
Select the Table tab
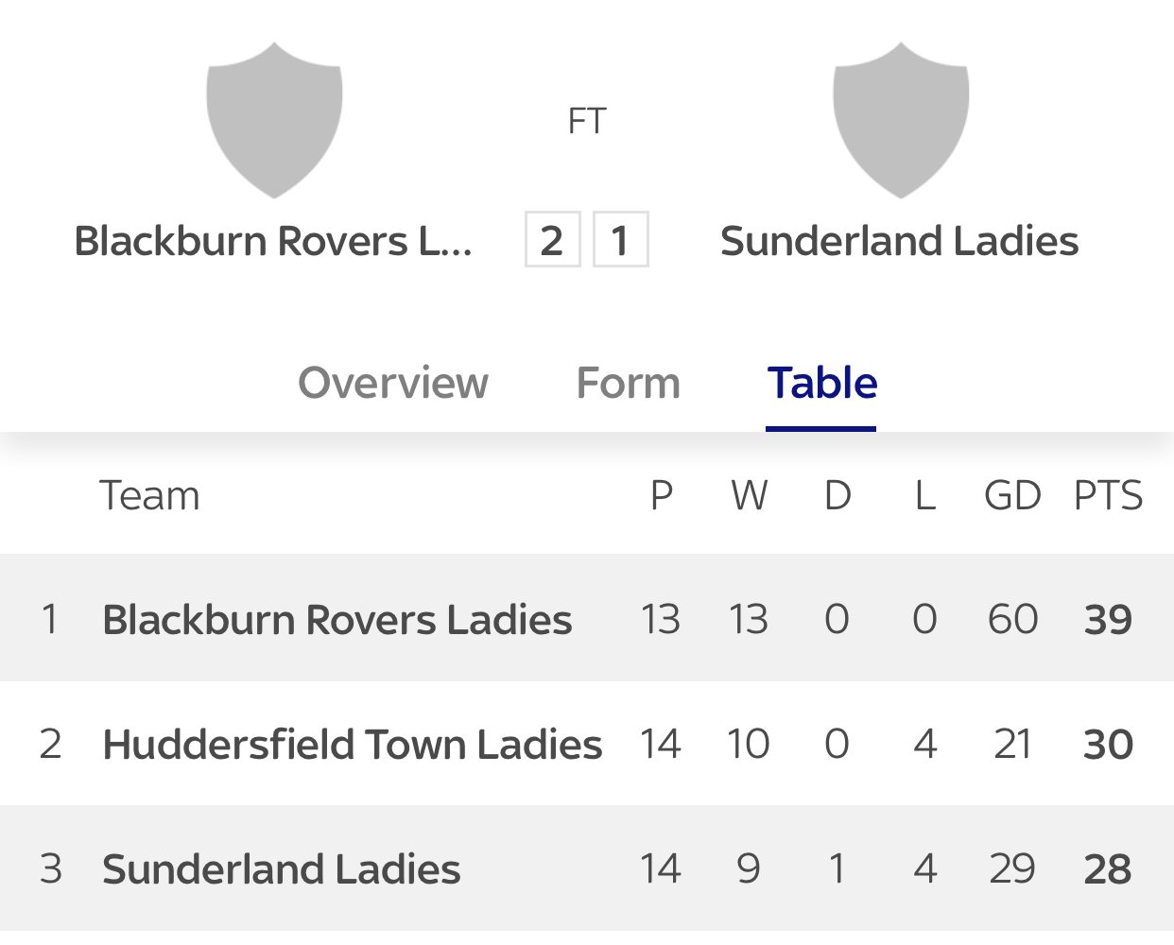click(822, 384)
